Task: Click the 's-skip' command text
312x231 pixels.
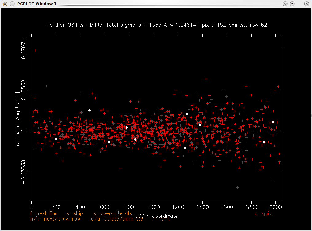Action: (75, 213)
